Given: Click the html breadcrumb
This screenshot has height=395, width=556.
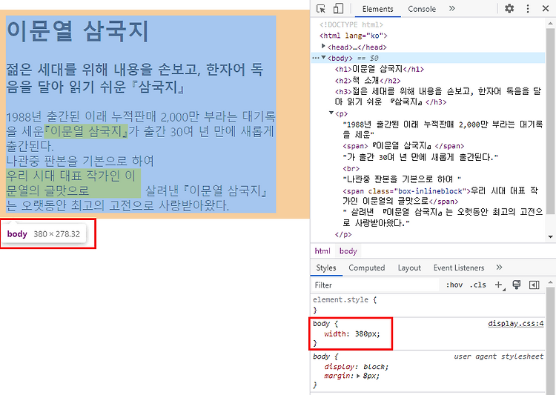Looking at the screenshot, I should coord(322,251).
